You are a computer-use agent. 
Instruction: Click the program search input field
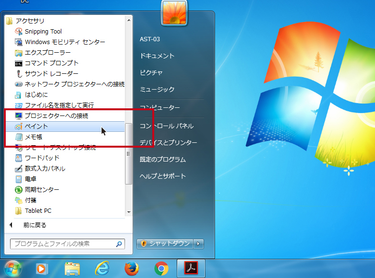tap(62, 244)
